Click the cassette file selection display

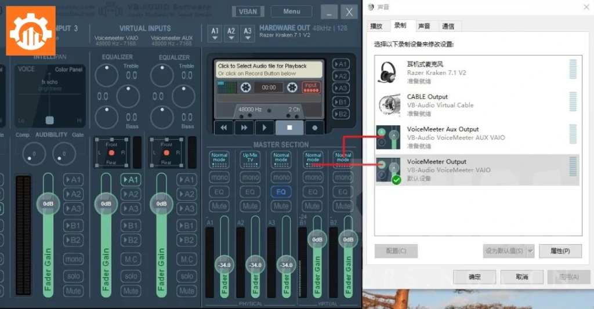point(268,70)
